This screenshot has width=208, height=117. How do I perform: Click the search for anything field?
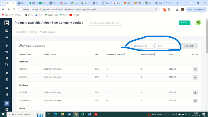click(105, 23)
